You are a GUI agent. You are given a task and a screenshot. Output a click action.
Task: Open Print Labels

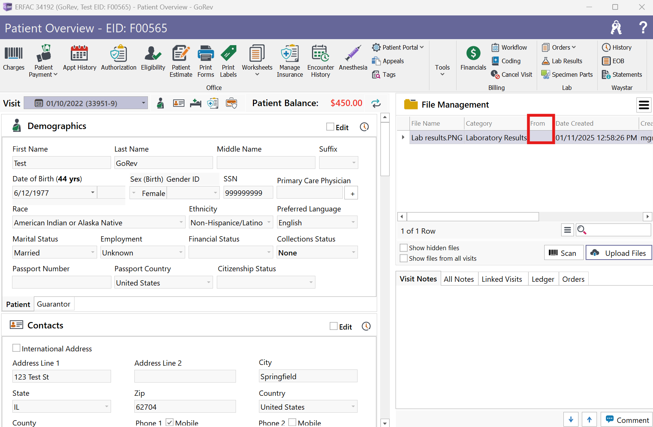coord(228,61)
